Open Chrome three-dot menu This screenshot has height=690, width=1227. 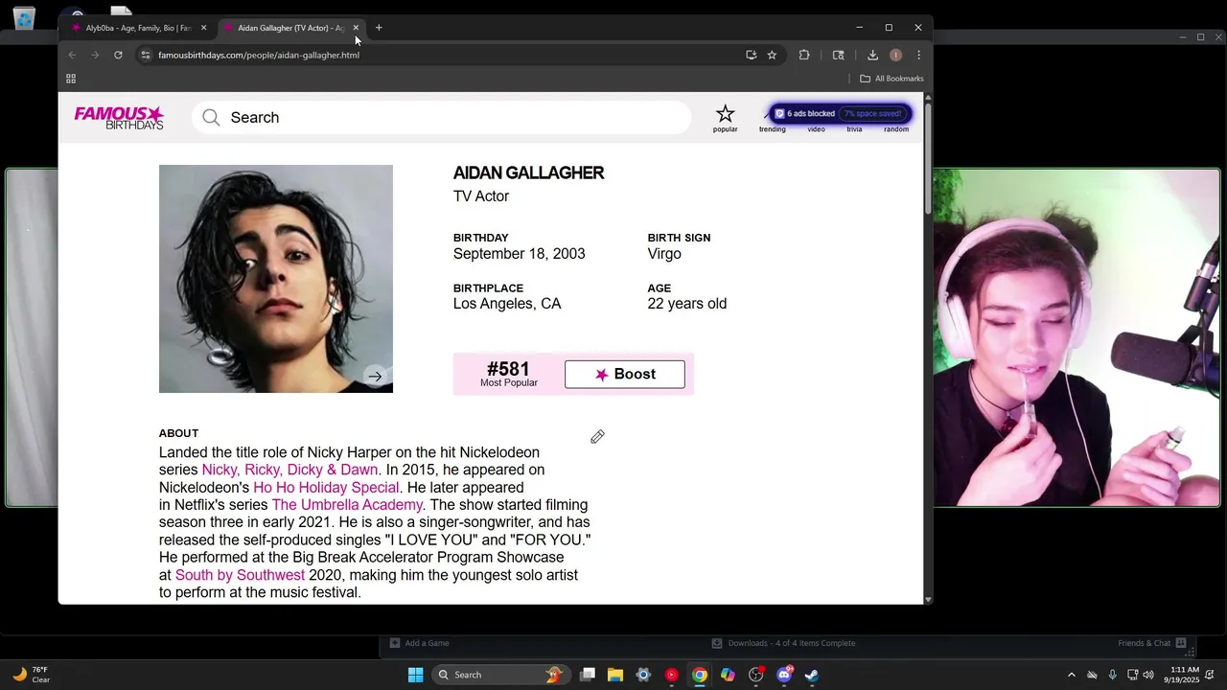click(x=918, y=55)
